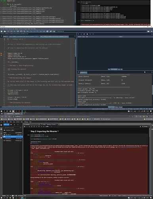Open the Running Terminals and Kernels sidebar icon
Image resolution: width=153 pixels, height=199 pixels.
click(1, 129)
